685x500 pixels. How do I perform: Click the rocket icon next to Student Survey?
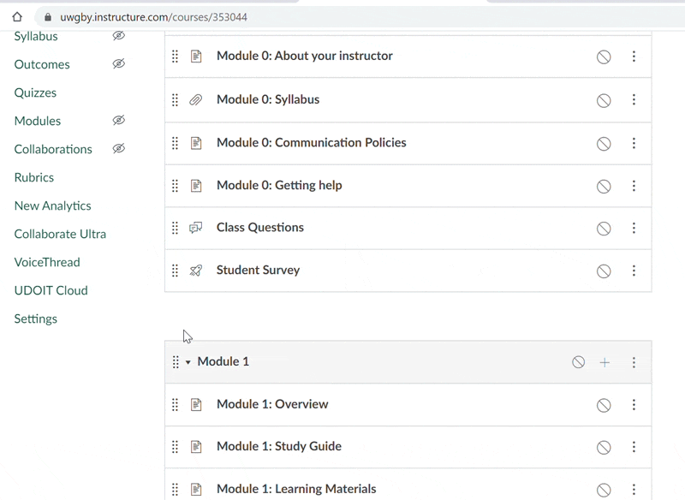click(196, 271)
